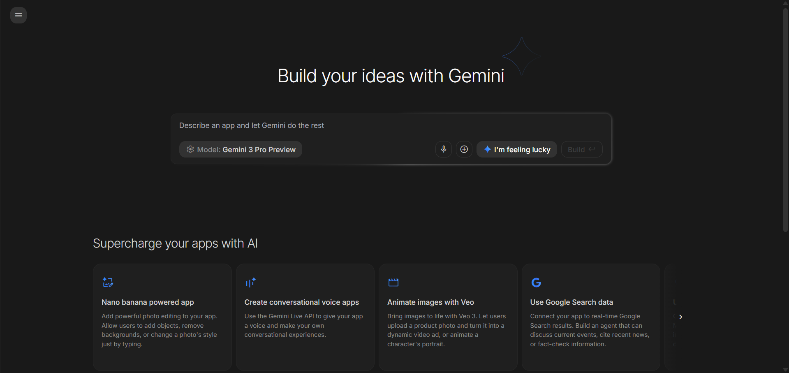Click the plus icon to add an attachment
Screen dimensions: 789x373
[464, 149]
